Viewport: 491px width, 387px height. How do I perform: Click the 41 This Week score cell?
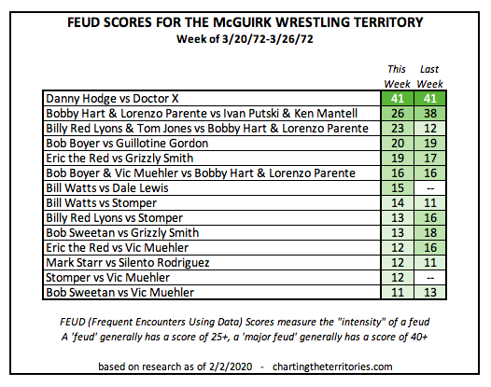(398, 99)
